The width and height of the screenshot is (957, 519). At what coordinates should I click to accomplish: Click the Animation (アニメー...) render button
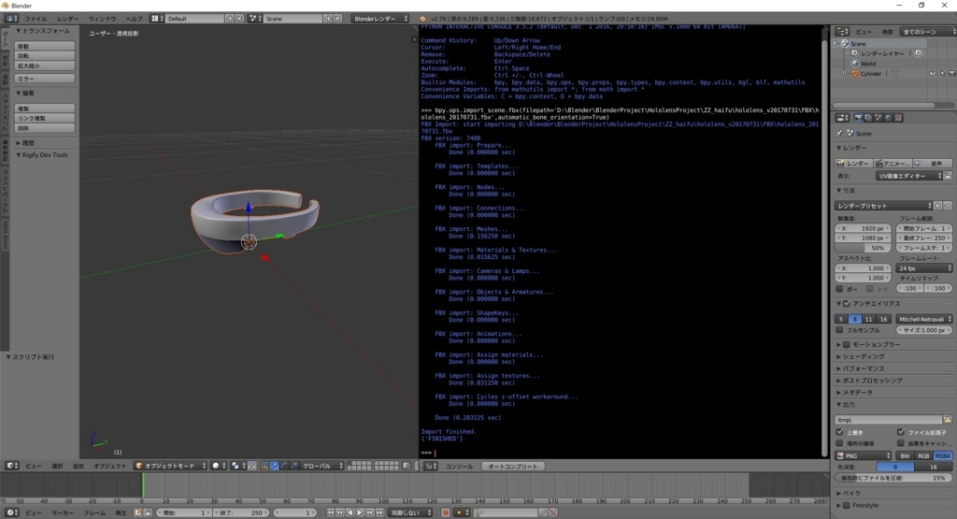pyautogui.click(x=893, y=163)
